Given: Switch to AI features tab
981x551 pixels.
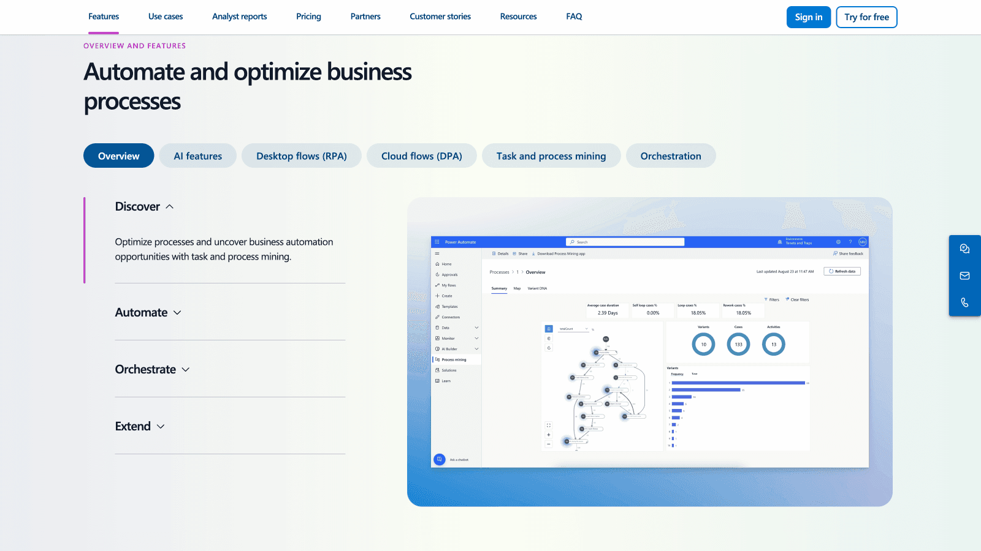Looking at the screenshot, I should click(x=197, y=156).
